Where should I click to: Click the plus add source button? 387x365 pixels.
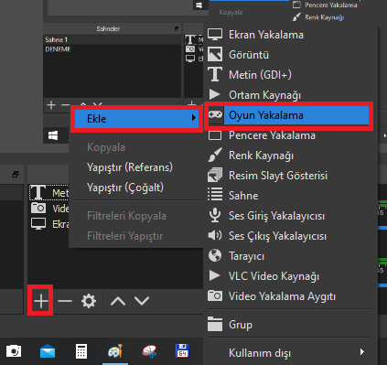coord(41,301)
